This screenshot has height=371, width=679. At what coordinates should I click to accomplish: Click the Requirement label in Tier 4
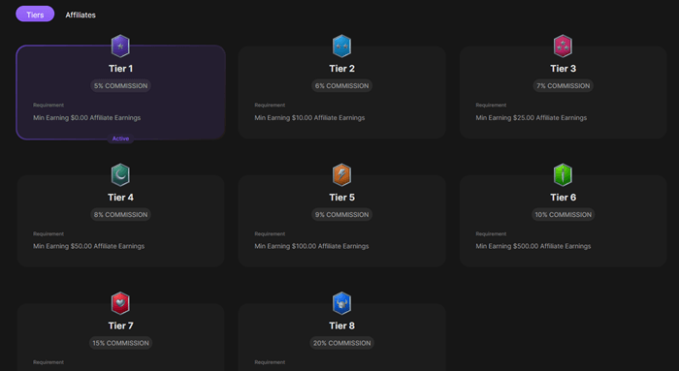point(48,233)
